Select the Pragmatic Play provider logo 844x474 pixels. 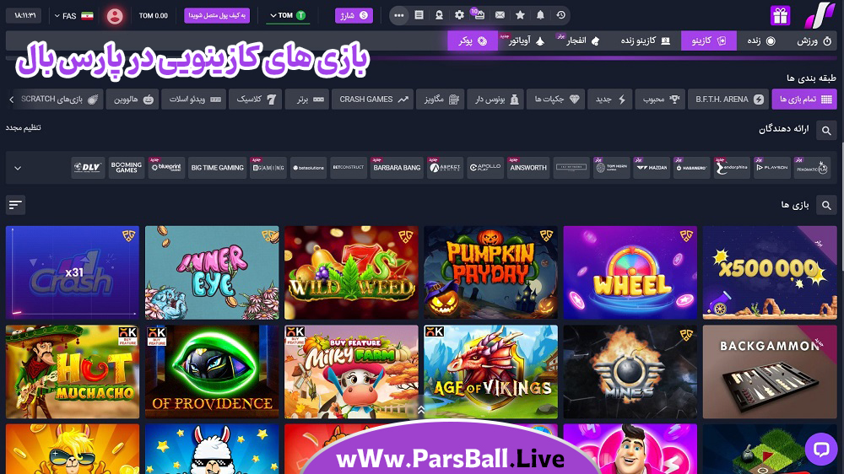click(812, 168)
